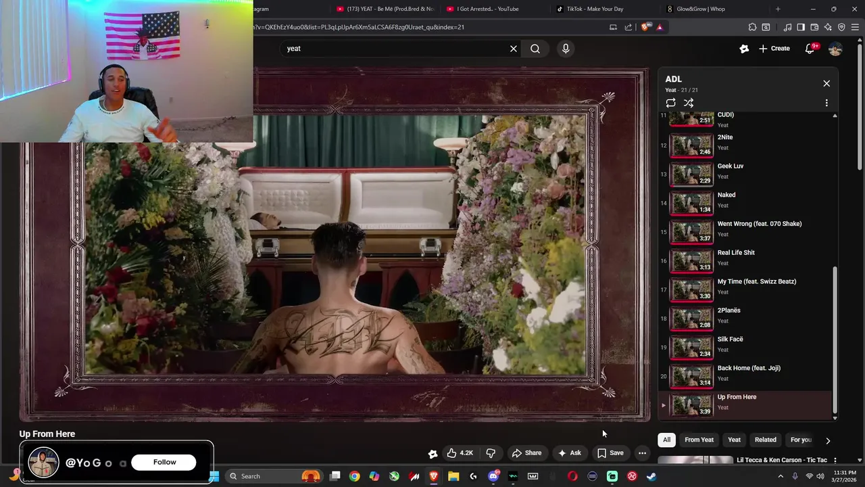Viewport: 865px width, 487px height.
Task: Click the star icon left of Create
Action: [744, 49]
